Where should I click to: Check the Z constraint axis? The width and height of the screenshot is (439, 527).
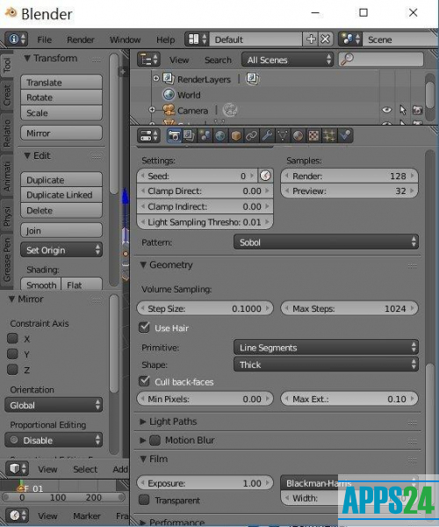click(12, 370)
